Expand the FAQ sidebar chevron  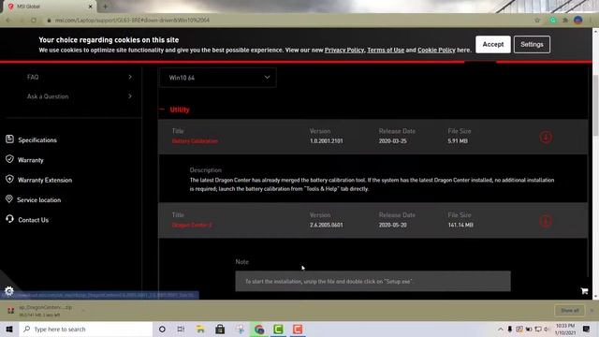click(x=130, y=77)
